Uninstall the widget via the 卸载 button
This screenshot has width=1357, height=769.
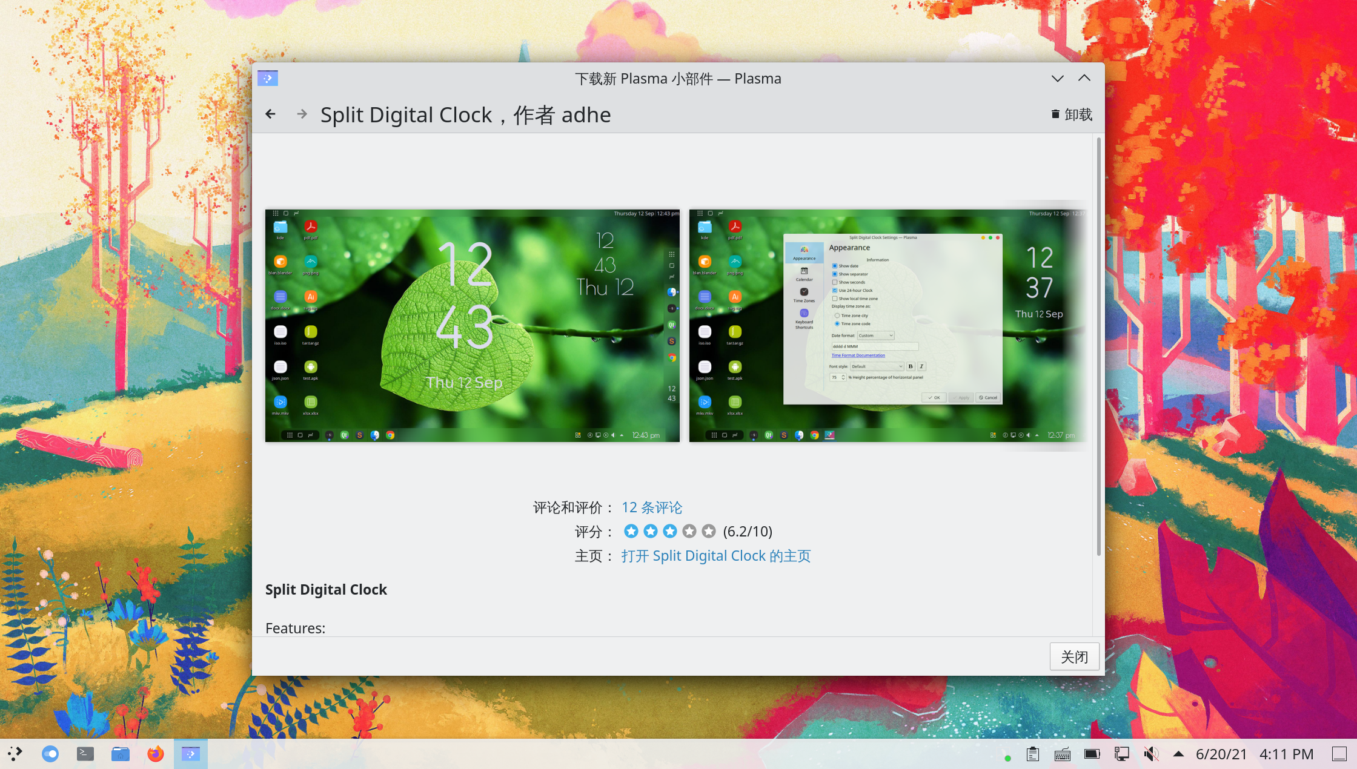(x=1071, y=114)
